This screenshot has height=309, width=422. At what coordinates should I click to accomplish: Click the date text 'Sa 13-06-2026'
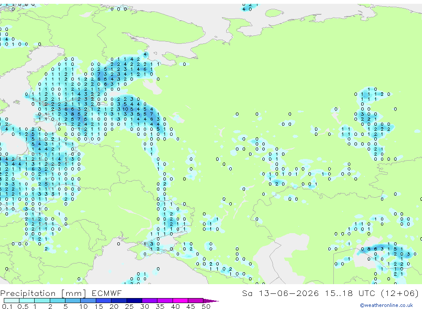tap(280, 293)
